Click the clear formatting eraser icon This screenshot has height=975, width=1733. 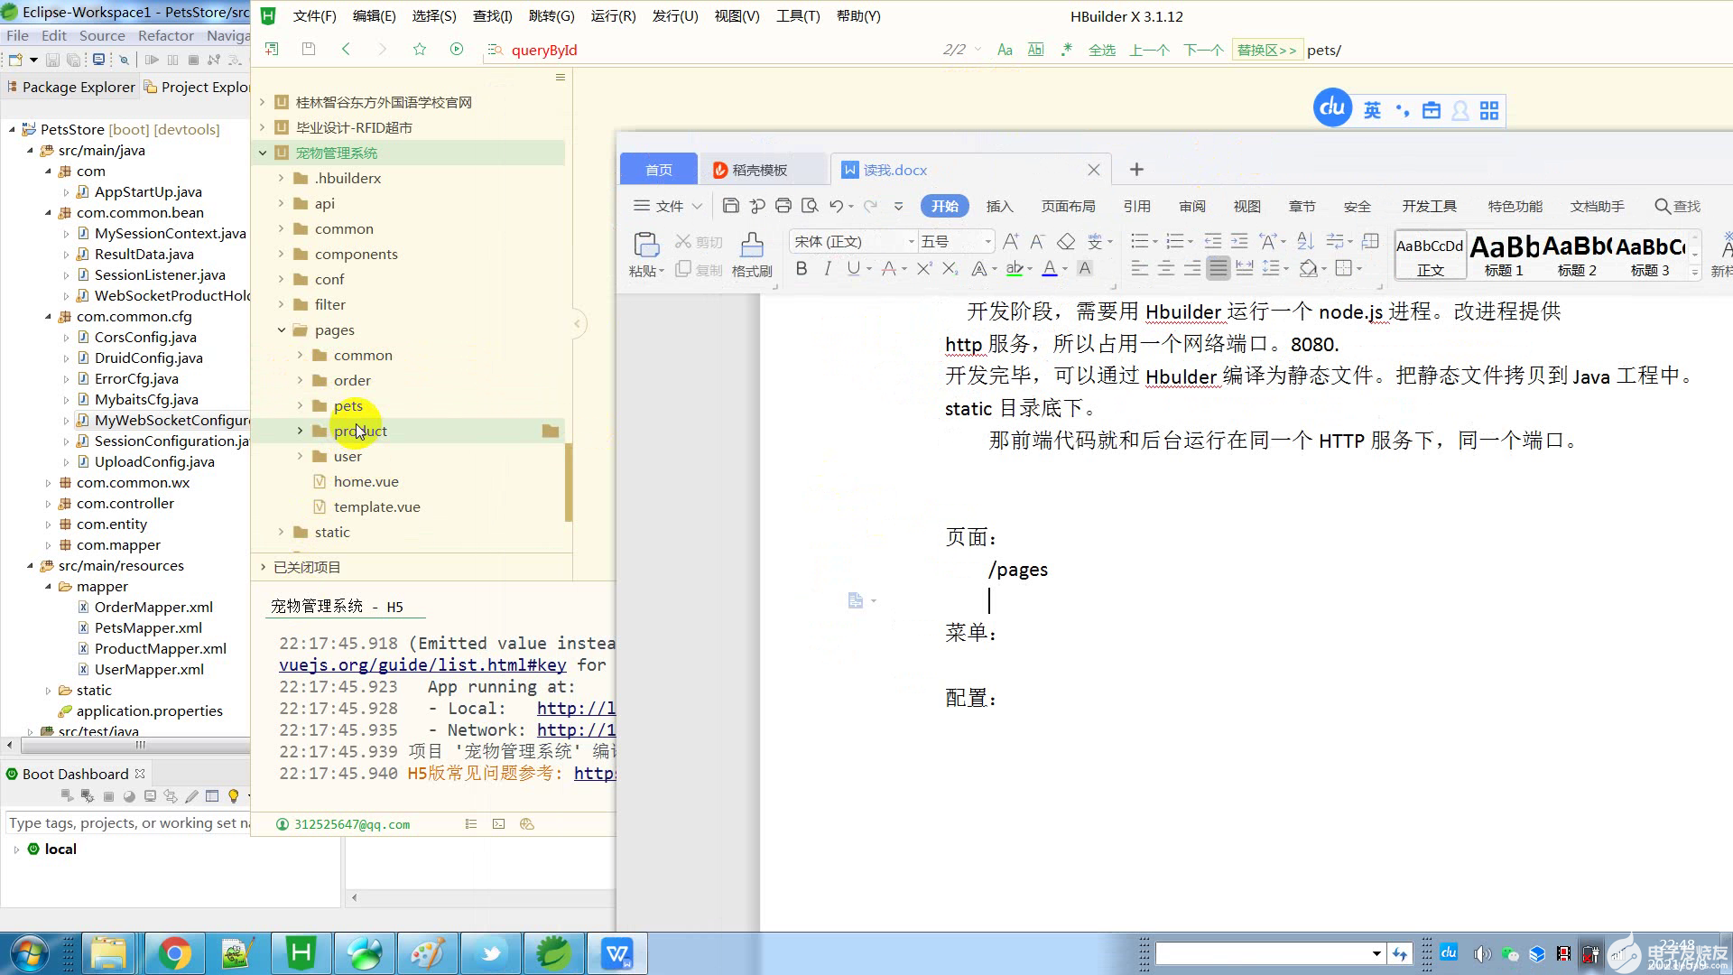1066,241
